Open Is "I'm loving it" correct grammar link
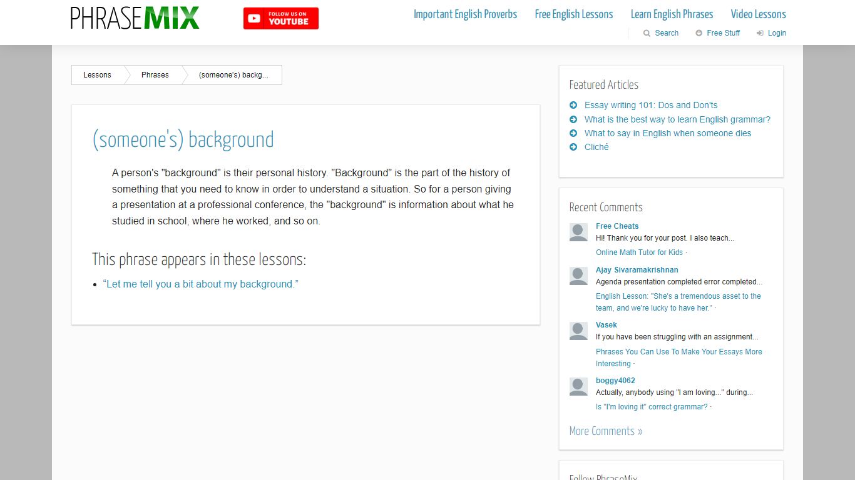The image size is (855, 480). click(x=652, y=407)
